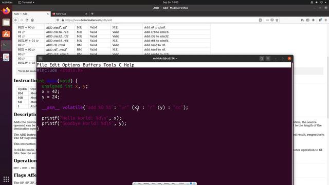Open the terminal title dropdown
The width and height of the screenshot is (329, 185).
point(164,59)
